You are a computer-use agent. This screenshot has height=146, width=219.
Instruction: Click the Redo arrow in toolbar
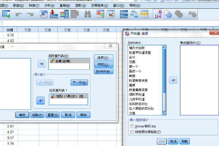coord(30,14)
